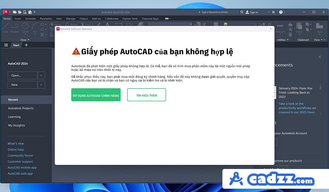Open the hamburger menu beside Start tab
The image size is (329, 192).
tap(6, 45)
